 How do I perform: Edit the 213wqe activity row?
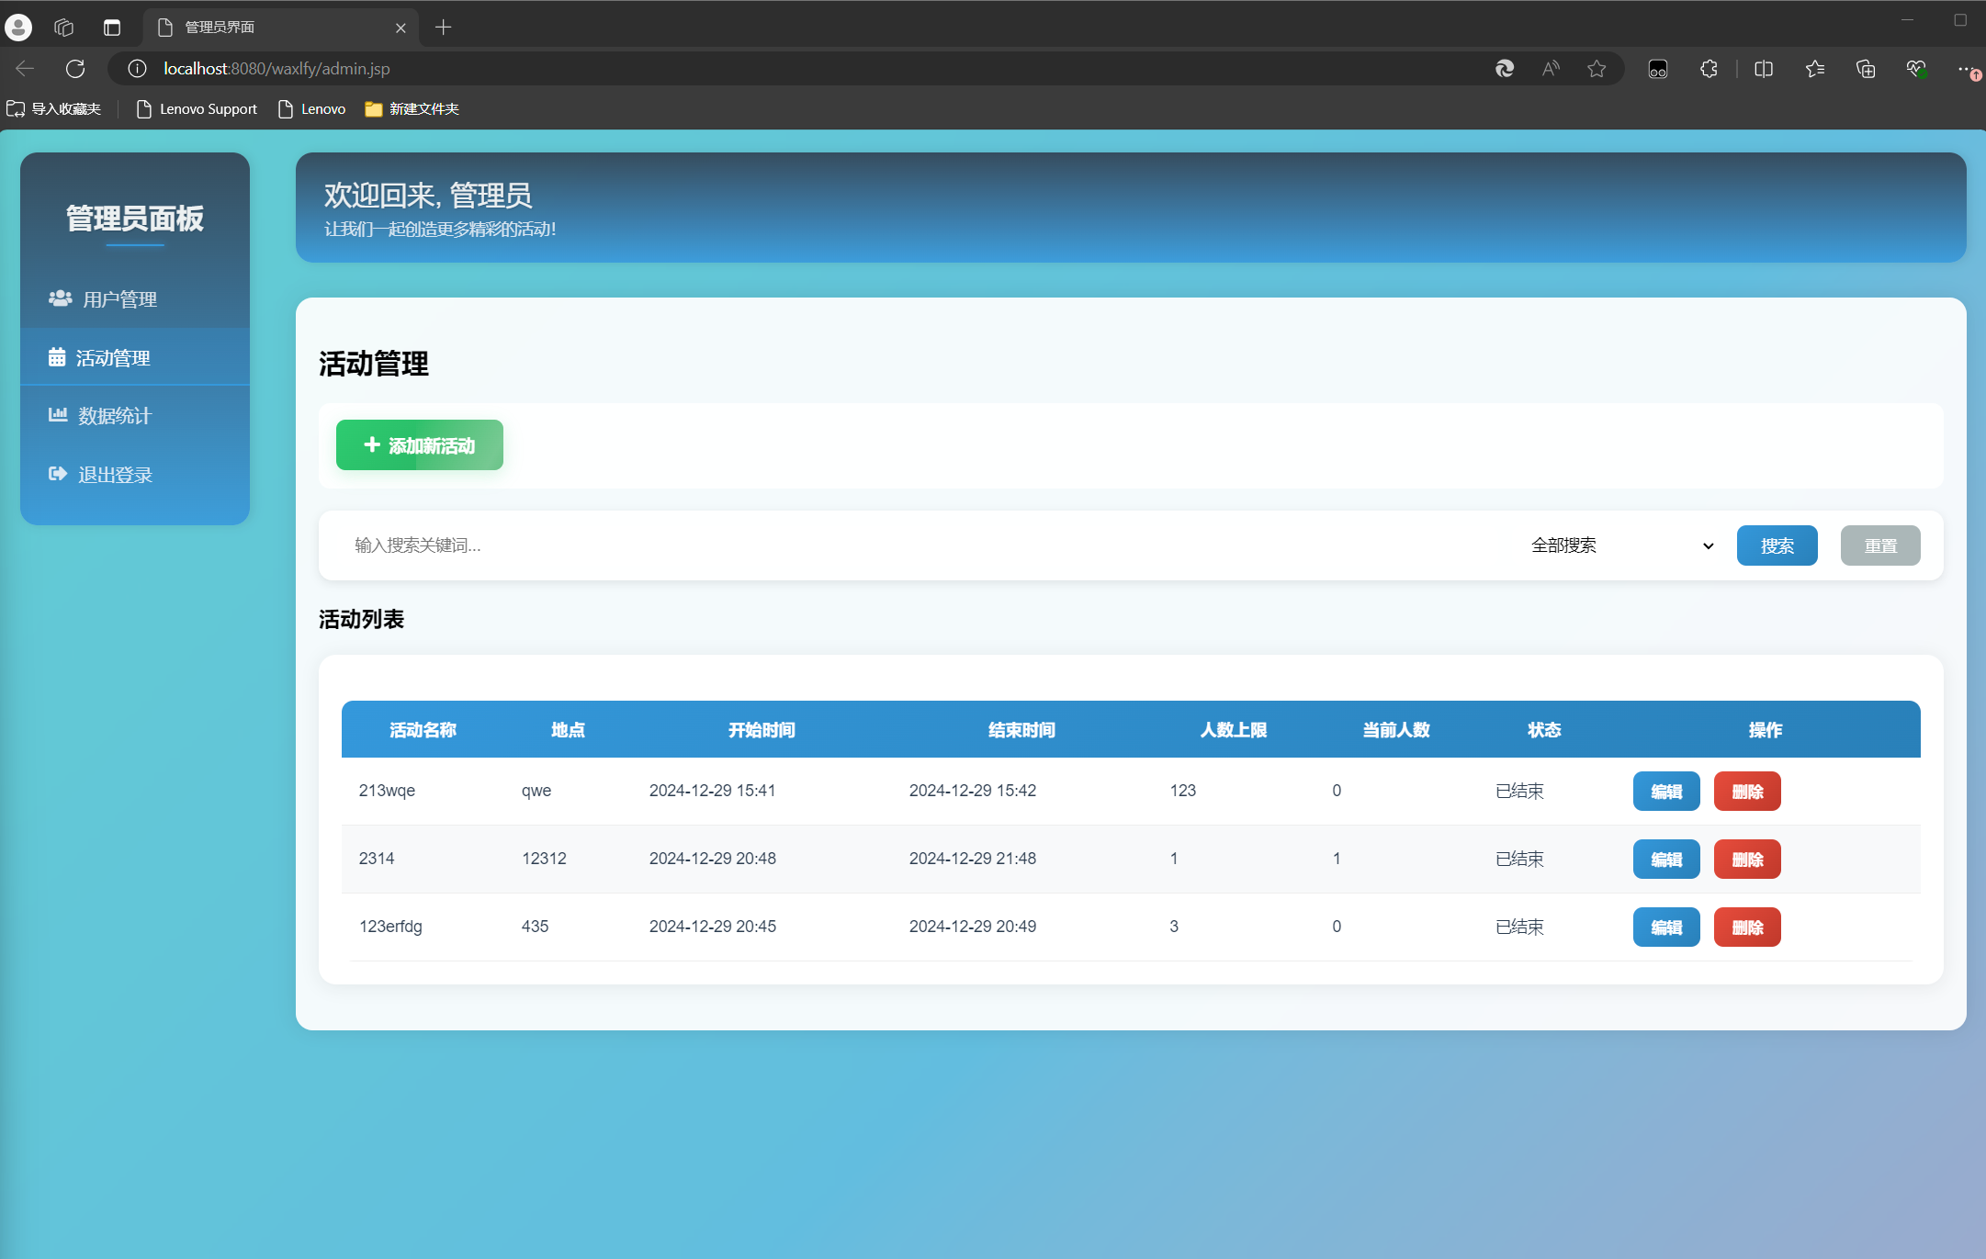(x=1666, y=792)
